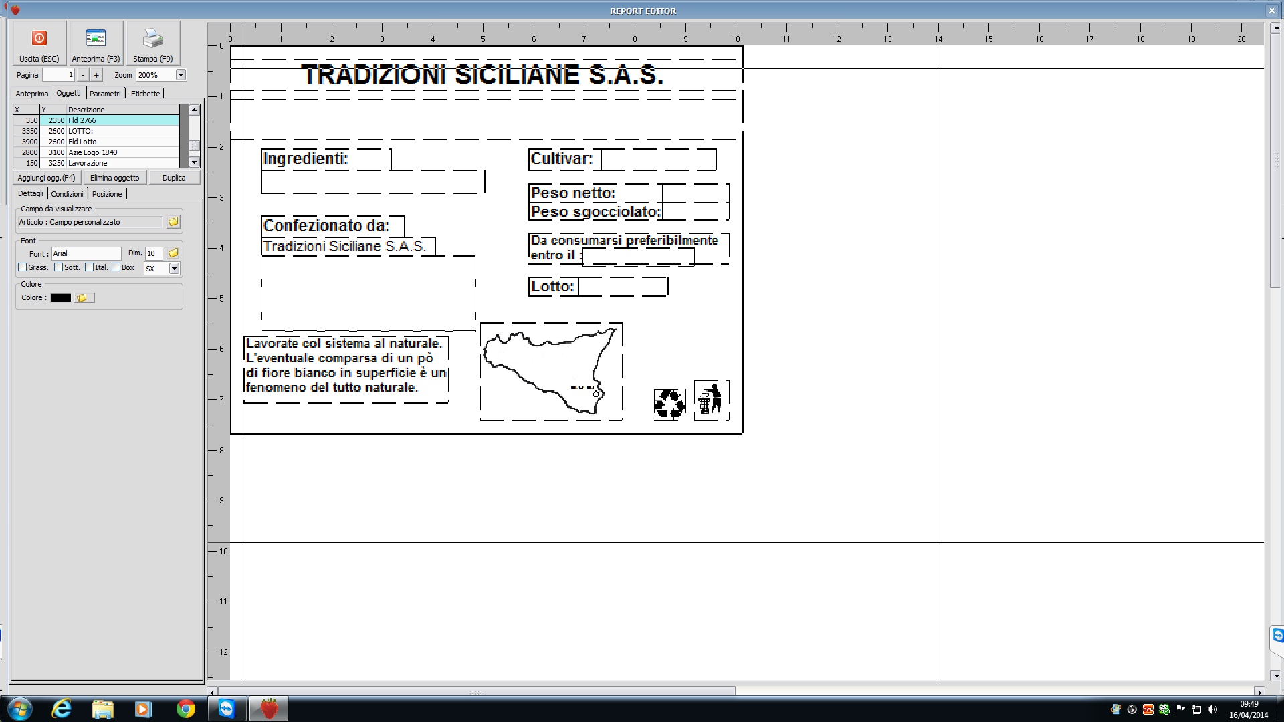Select the LOTTO: row in object list

click(x=96, y=131)
